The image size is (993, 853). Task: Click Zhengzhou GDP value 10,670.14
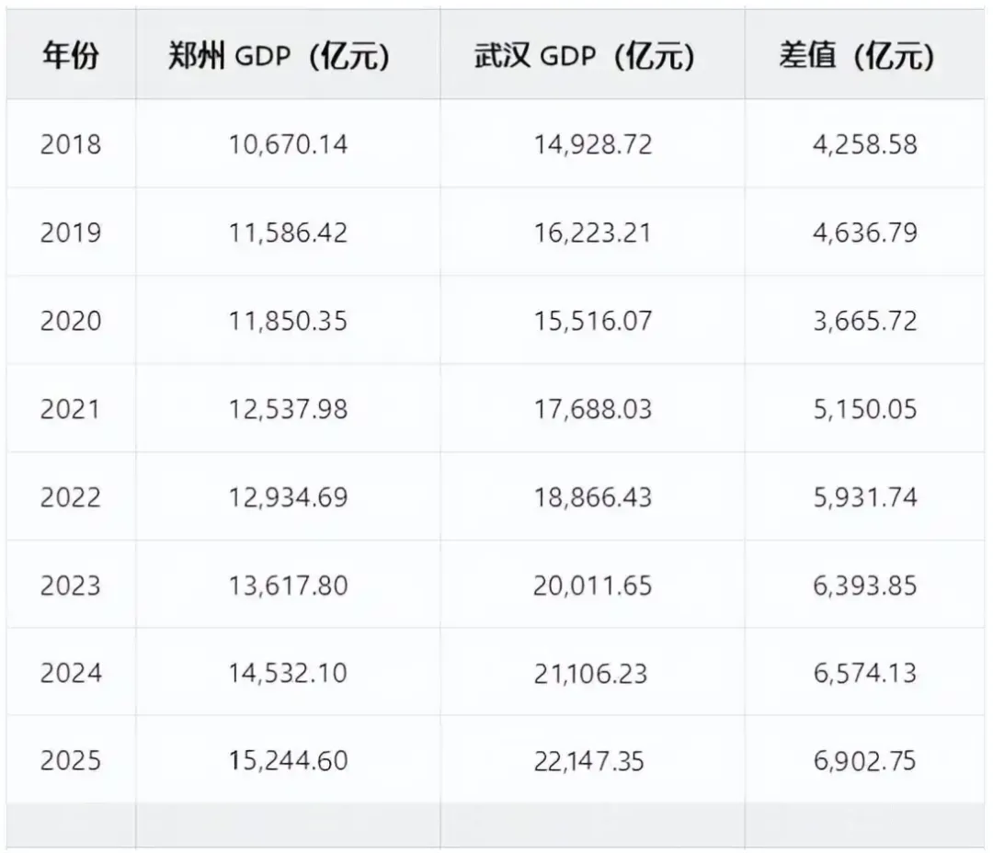pyautogui.click(x=288, y=144)
